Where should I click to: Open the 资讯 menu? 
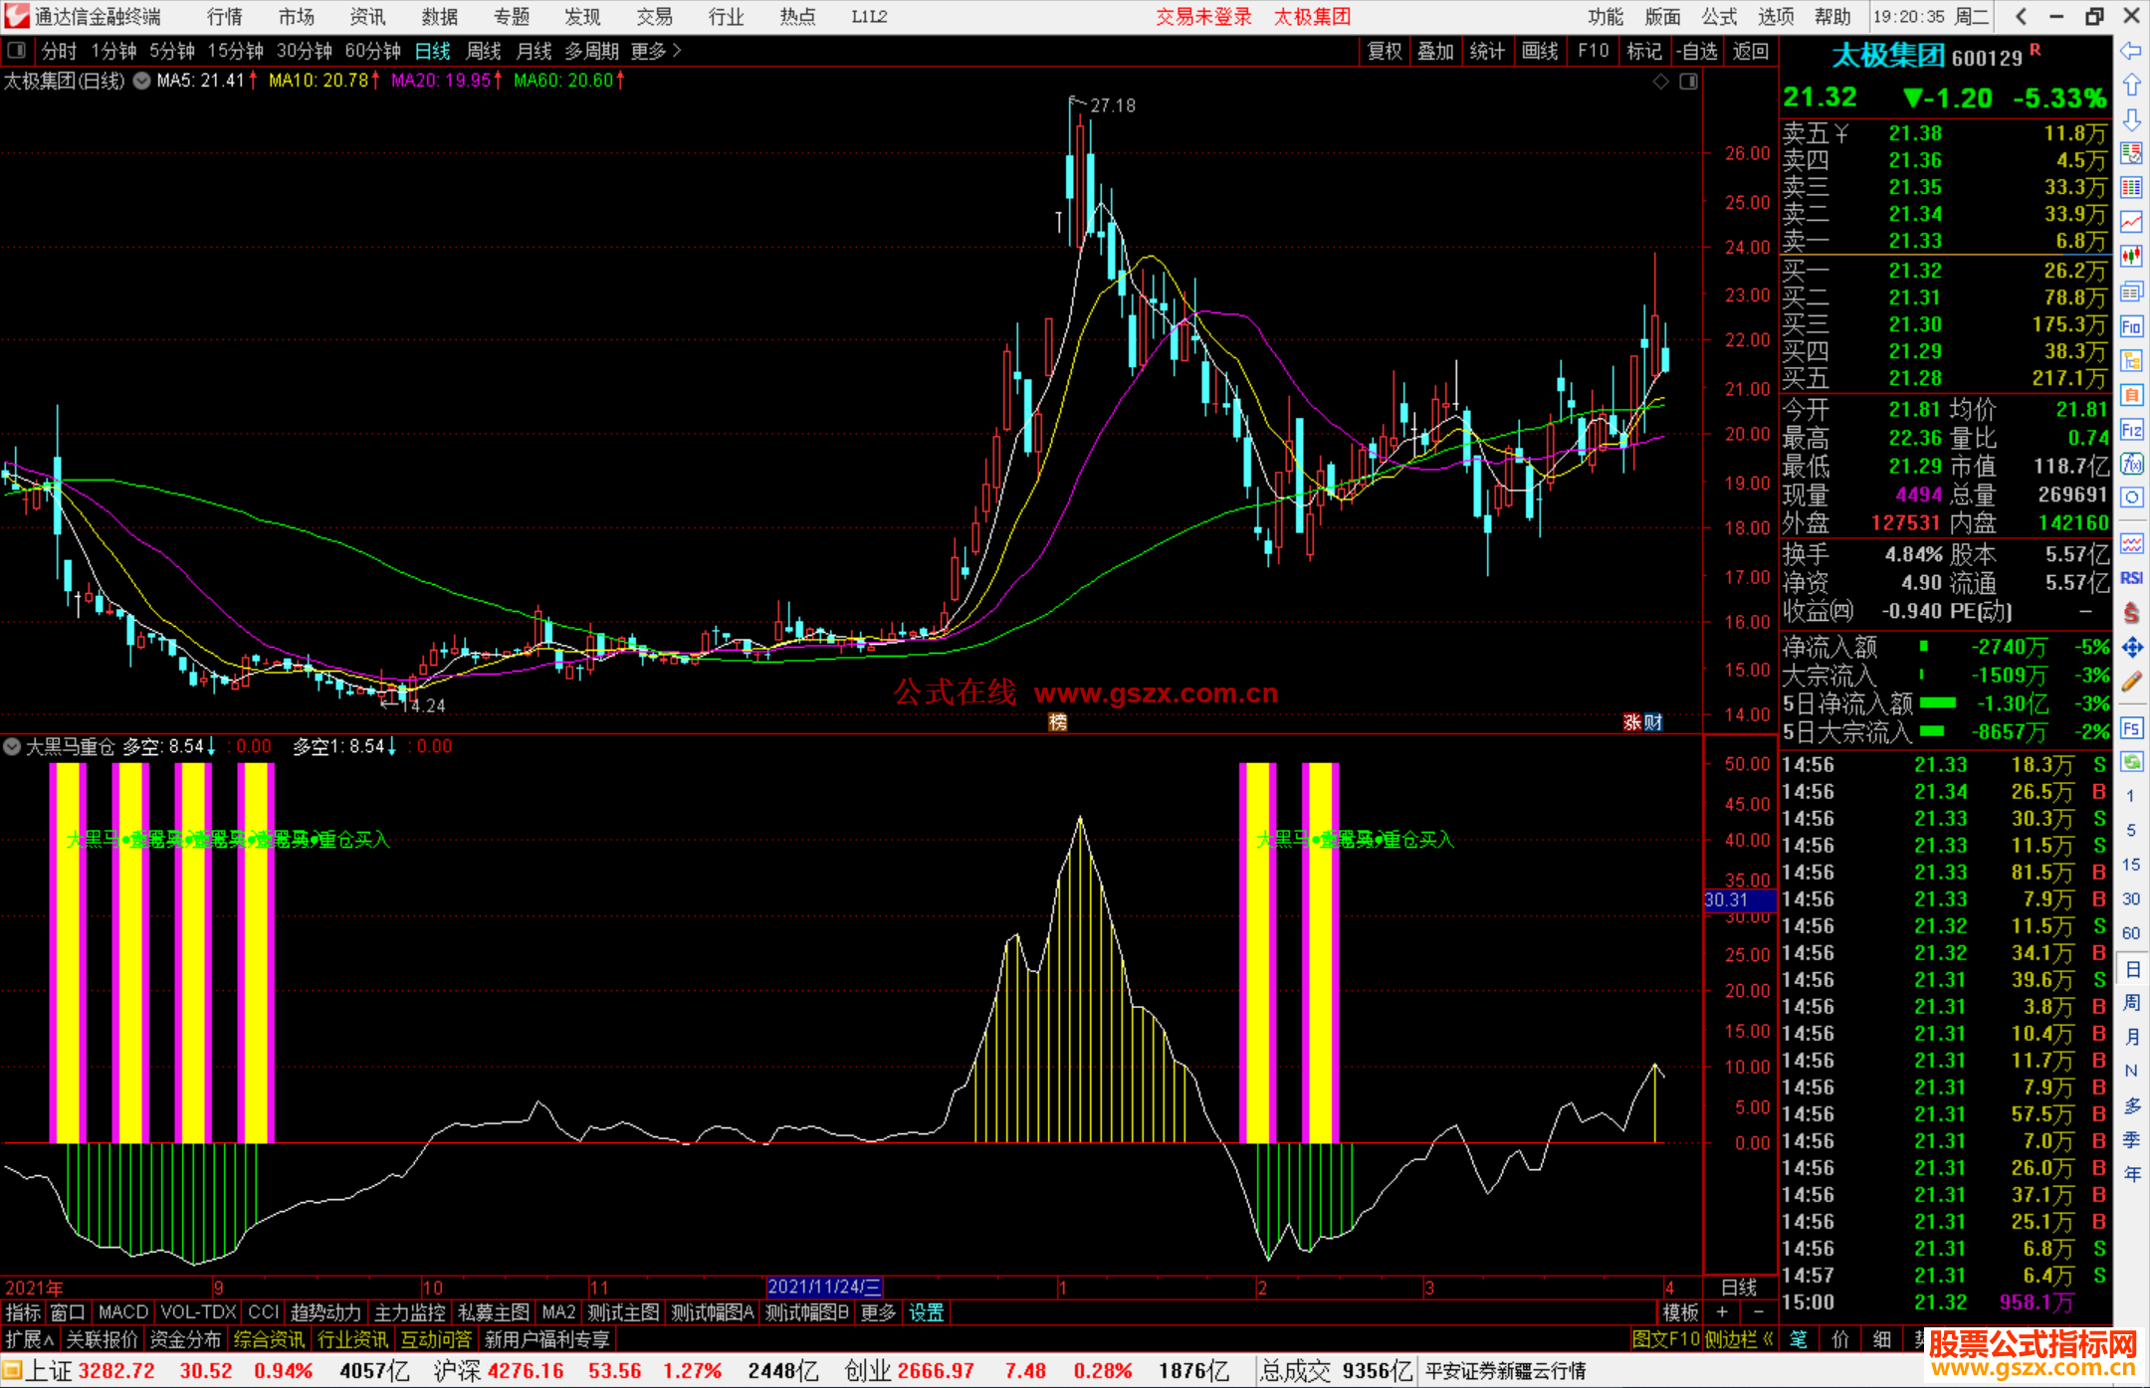tap(368, 16)
